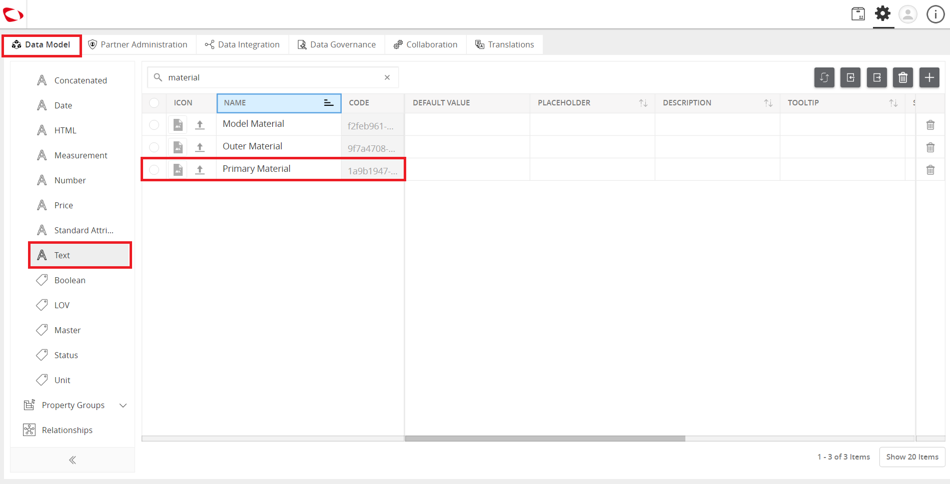
Task: Click the plus button to add property
Action: 929,77
